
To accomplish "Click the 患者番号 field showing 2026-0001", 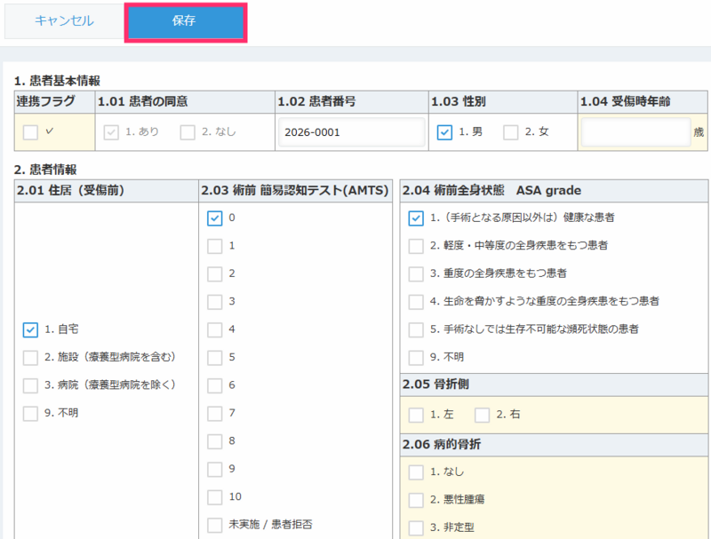I will pyautogui.click(x=351, y=132).
